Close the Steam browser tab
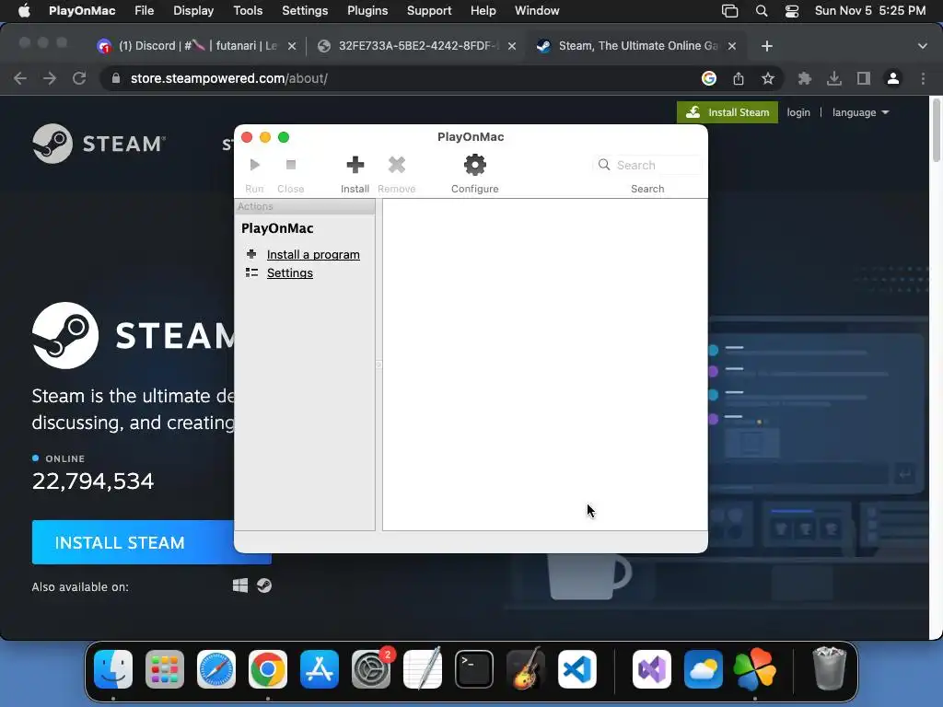 732,46
